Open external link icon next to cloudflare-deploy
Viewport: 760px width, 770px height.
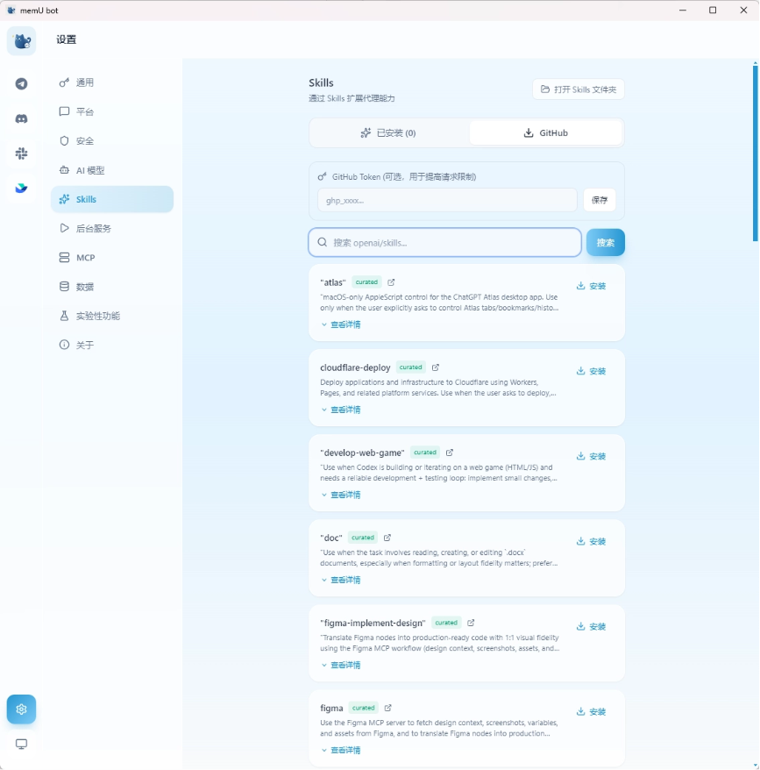point(435,367)
